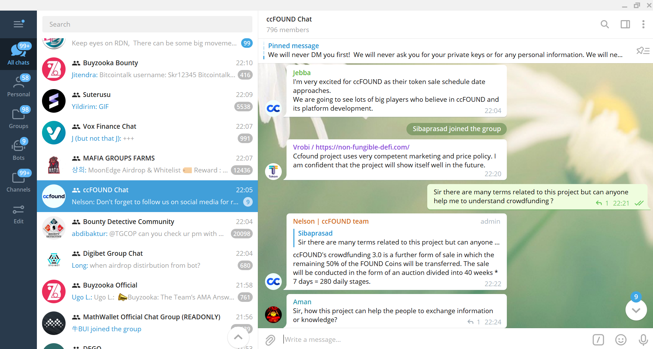This screenshot has height=349, width=653.
Task: Open the bot commands slash icon
Action: (598, 340)
